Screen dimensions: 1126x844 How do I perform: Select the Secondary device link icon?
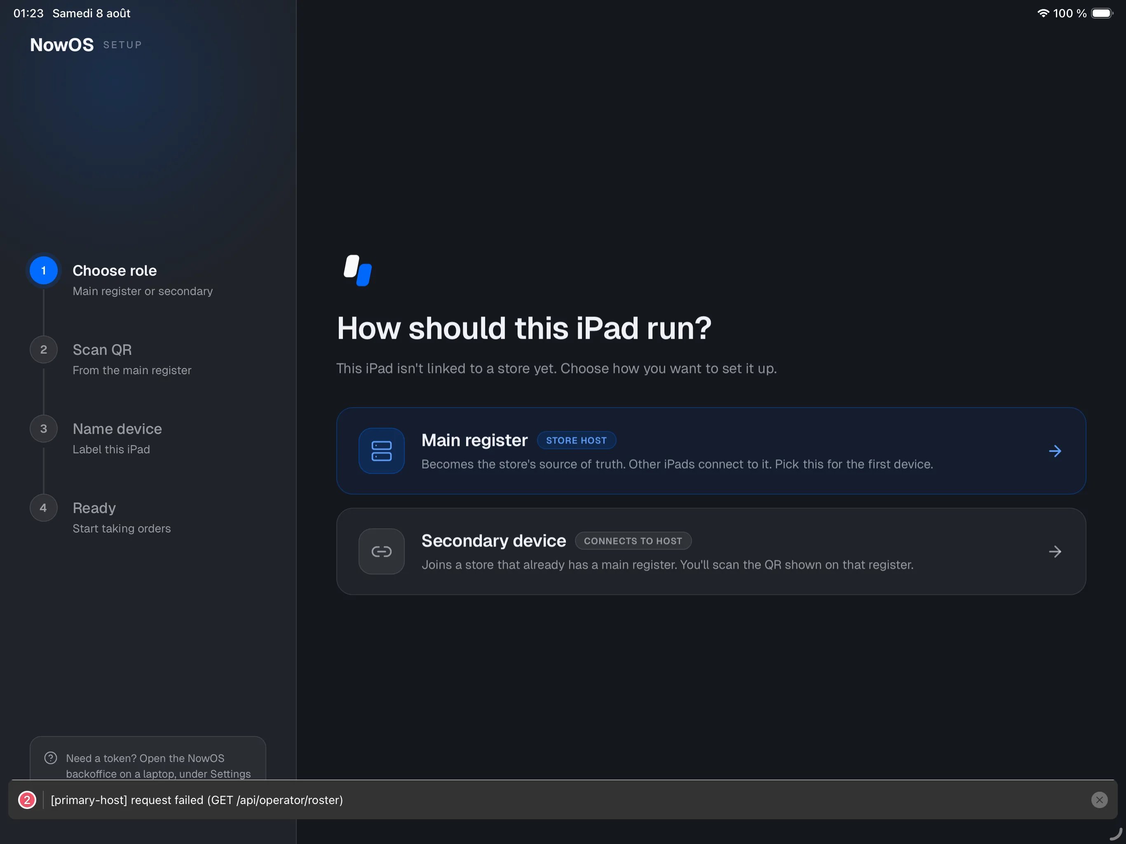click(381, 551)
